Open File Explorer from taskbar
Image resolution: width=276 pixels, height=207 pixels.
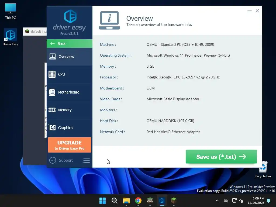click(126, 201)
